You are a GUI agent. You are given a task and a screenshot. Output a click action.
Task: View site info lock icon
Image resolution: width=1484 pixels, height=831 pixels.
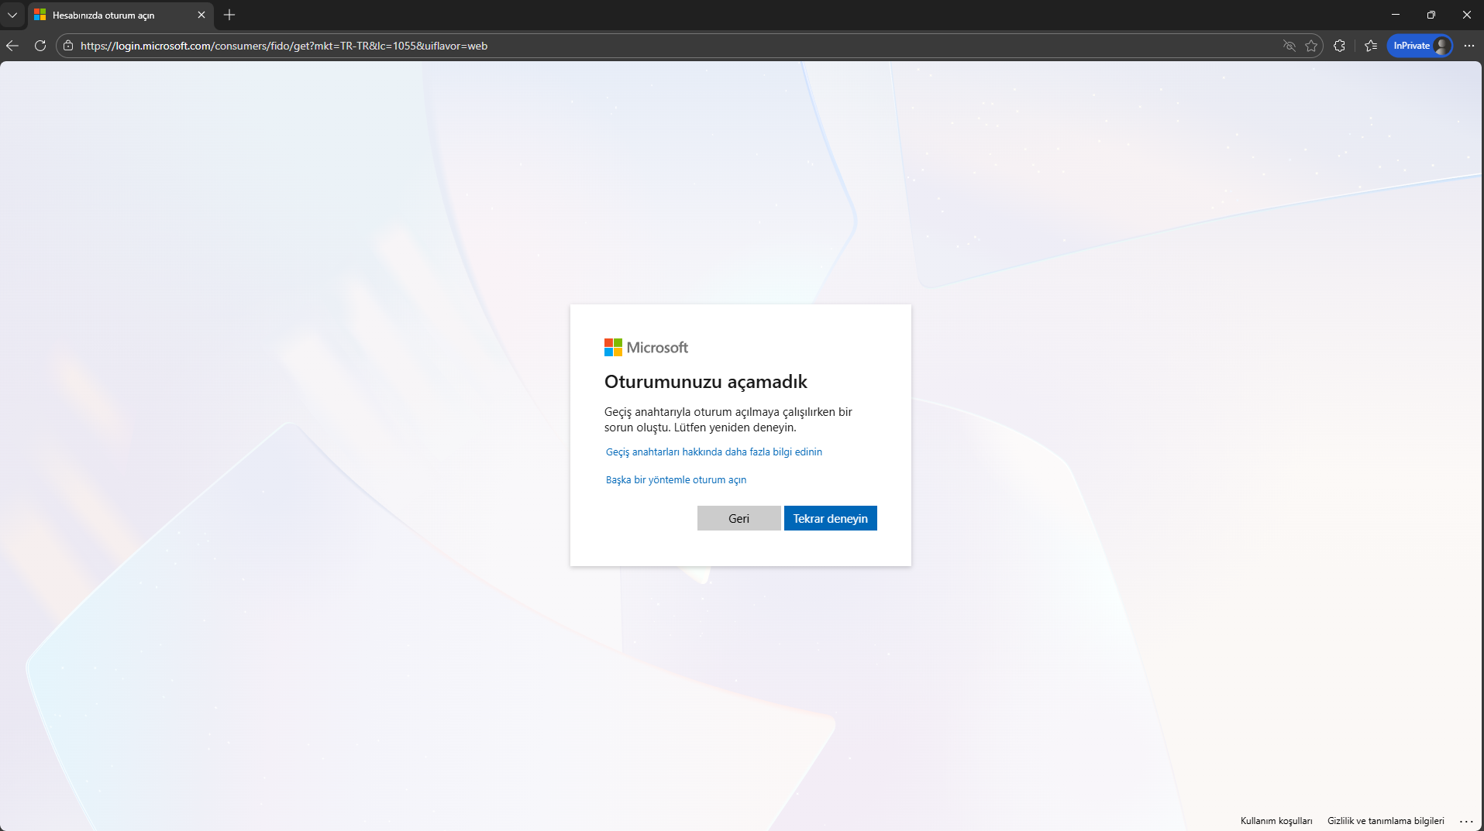click(68, 46)
